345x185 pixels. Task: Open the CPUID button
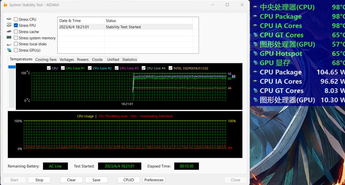[x=129, y=180]
